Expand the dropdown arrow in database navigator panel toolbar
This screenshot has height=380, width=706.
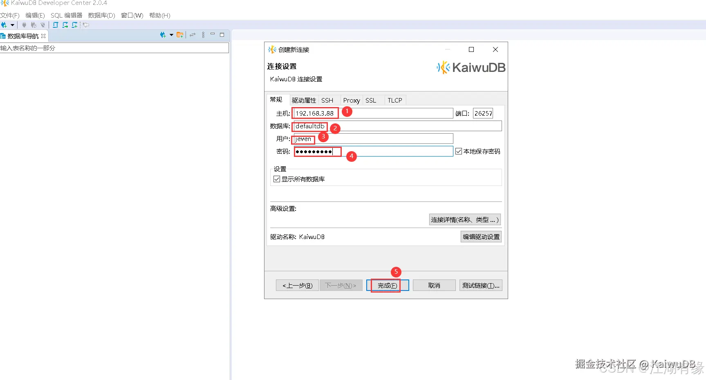(x=171, y=35)
